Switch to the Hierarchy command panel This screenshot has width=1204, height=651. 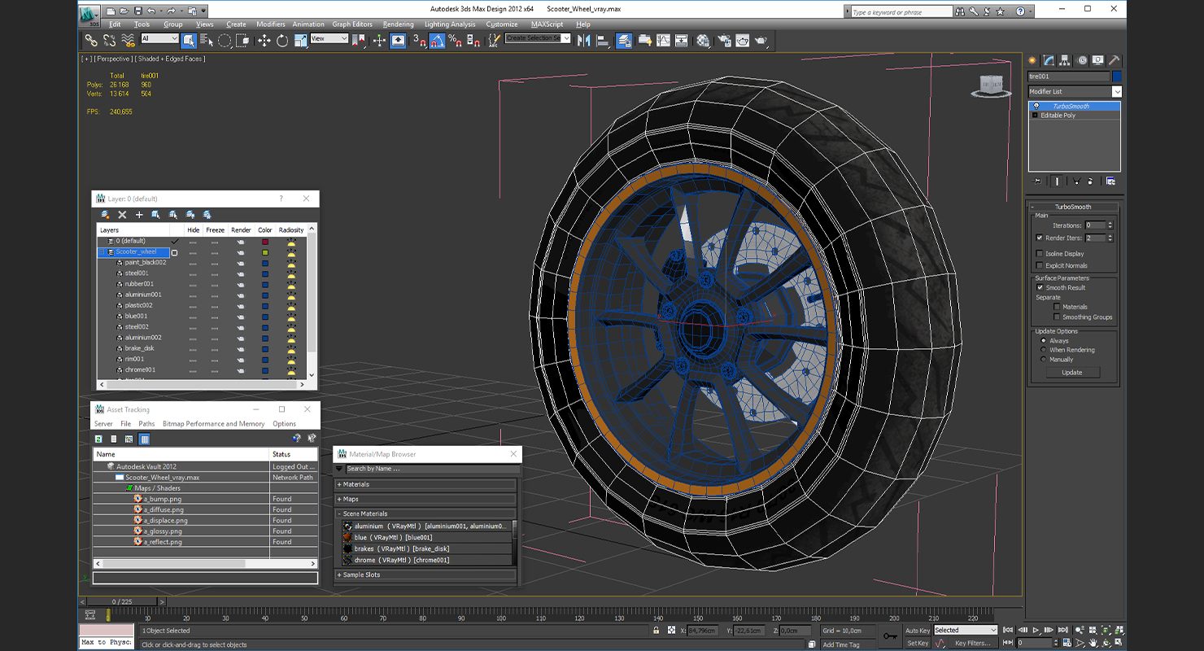(x=1066, y=60)
